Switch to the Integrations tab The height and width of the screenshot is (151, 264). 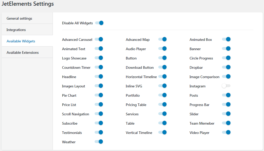(x=27, y=29)
